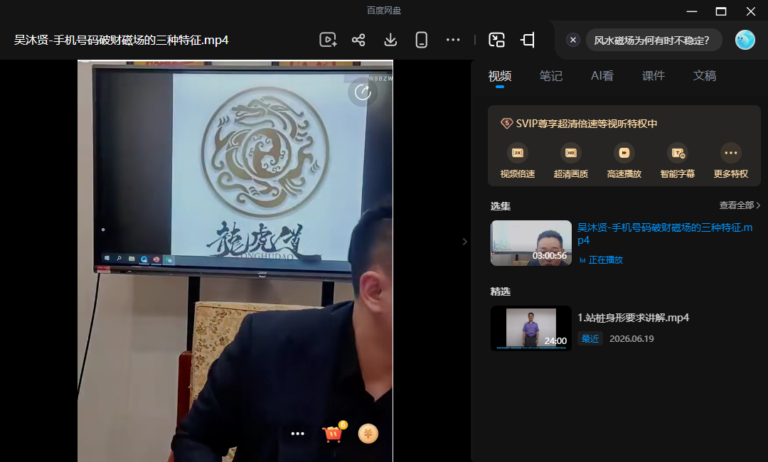
Task: Click the picture-in-picture mini window icon
Action: [x=496, y=40]
